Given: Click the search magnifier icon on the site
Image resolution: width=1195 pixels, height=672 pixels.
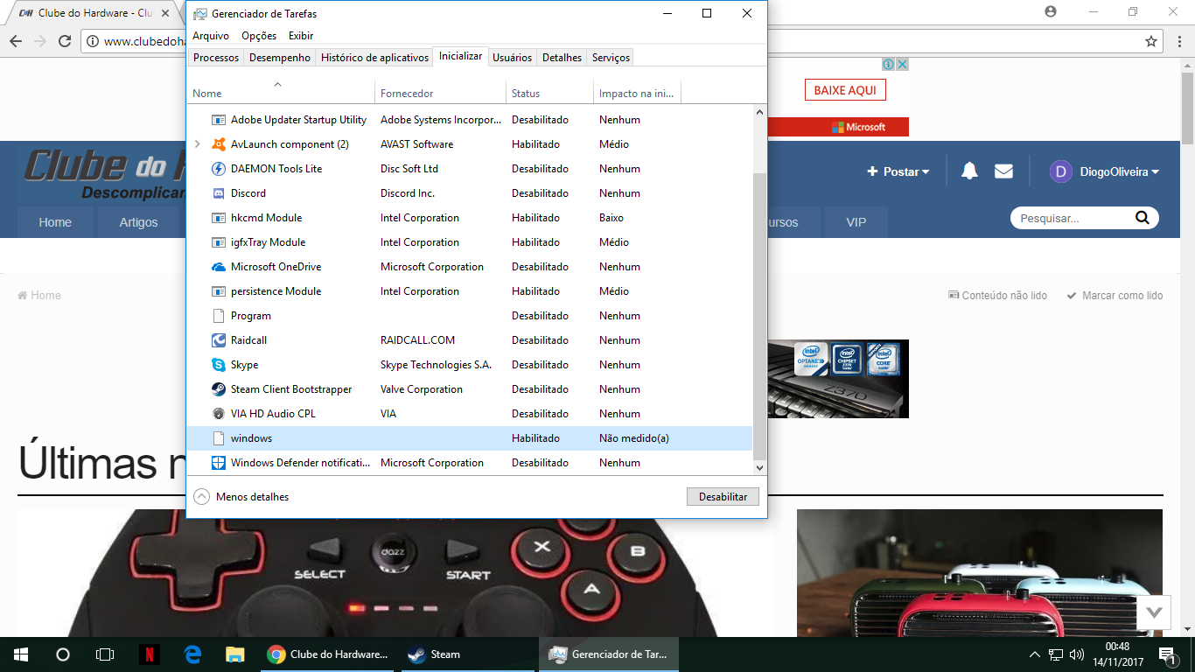Looking at the screenshot, I should tap(1143, 218).
